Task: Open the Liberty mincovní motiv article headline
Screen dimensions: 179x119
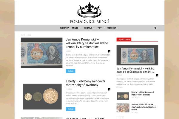Action: 85,83
